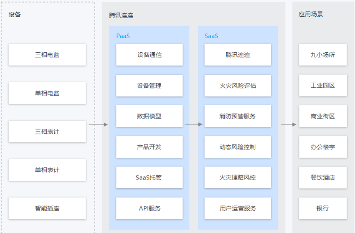Click the 三相电监 device box
The image size is (355, 233).
47,55
